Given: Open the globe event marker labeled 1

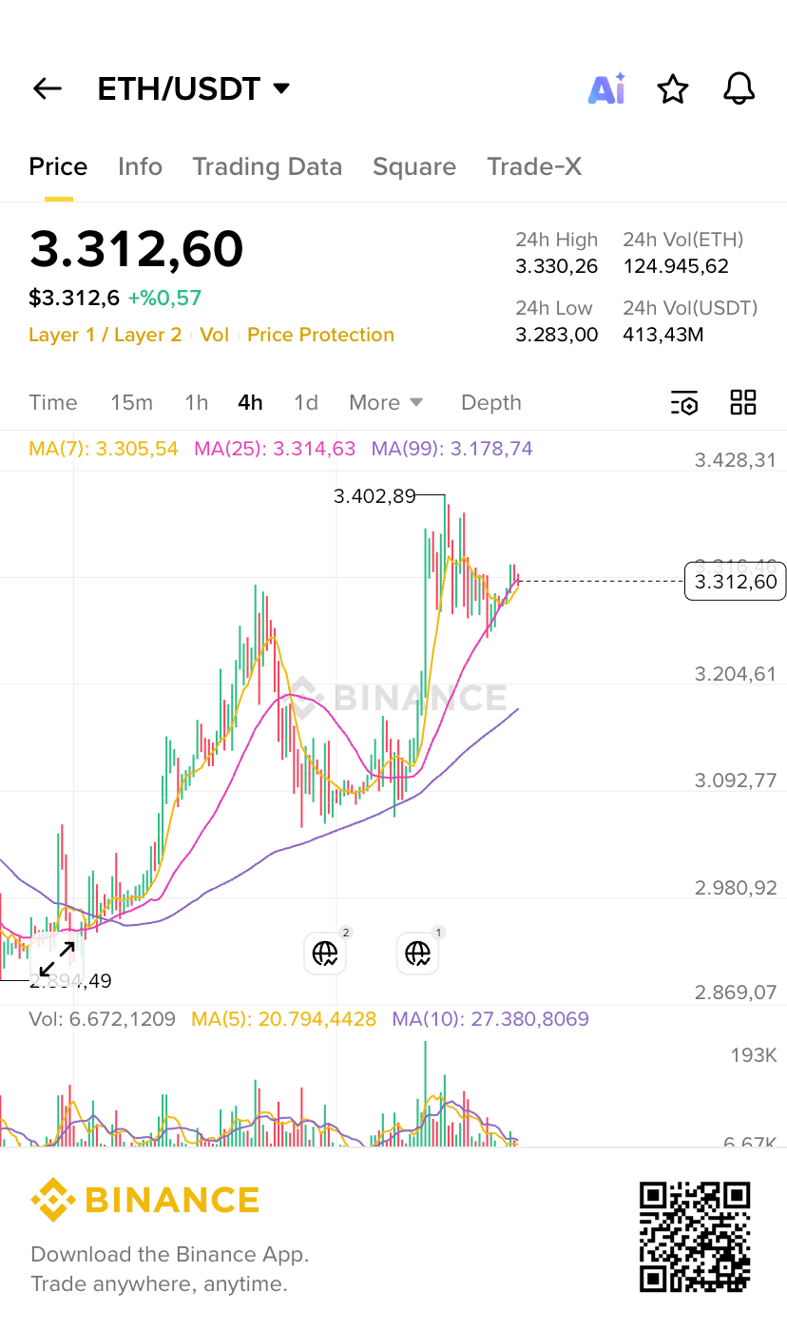Looking at the screenshot, I should coord(417,953).
